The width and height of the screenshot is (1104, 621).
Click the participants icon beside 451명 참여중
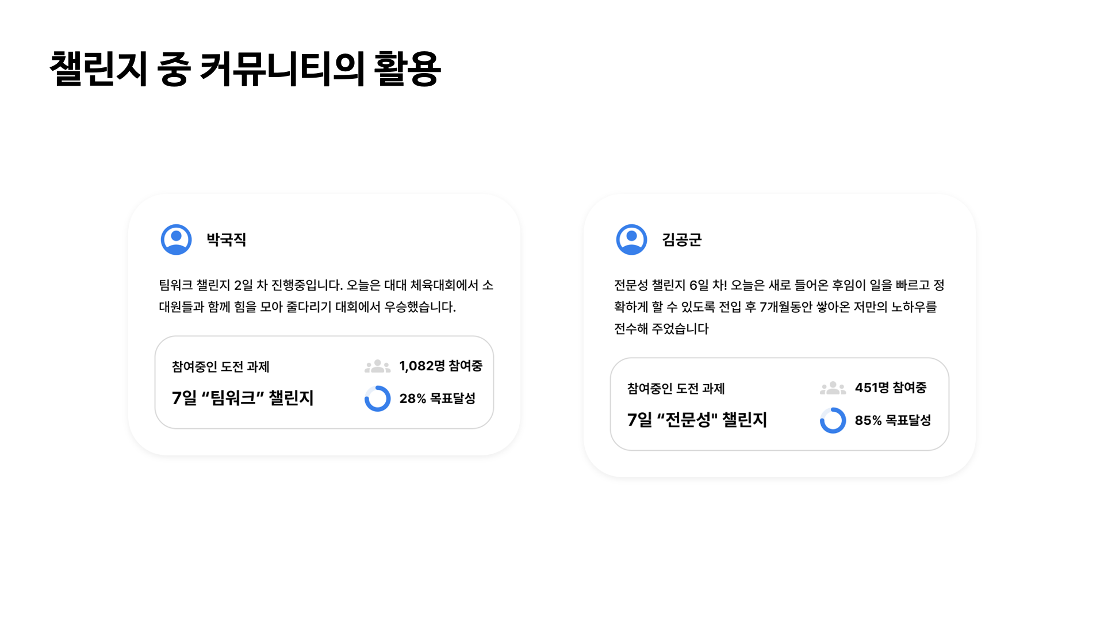[x=833, y=388]
